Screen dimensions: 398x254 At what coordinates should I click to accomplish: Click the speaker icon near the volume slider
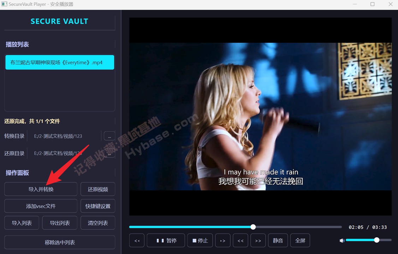(x=342, y=240)
